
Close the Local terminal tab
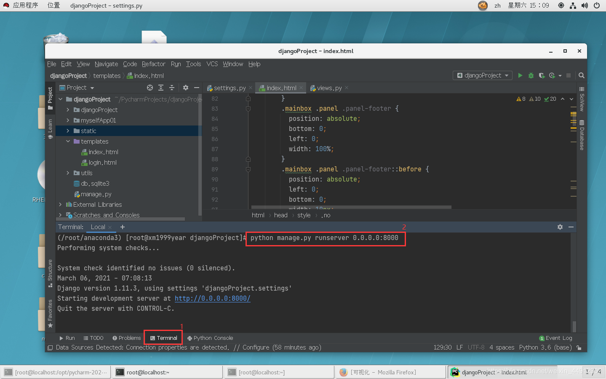point(110,227)
